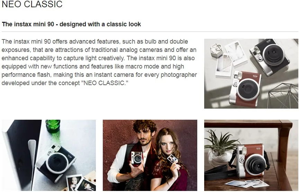Viewport: 299px width, 192px height.
Task: Click the camera held by the curly-haired man
Action: click(137, 158)
